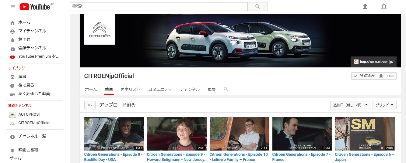Click the AUTOPROST channel avatar
This screenshot has height=163, width=406.
tap(12, 114)
